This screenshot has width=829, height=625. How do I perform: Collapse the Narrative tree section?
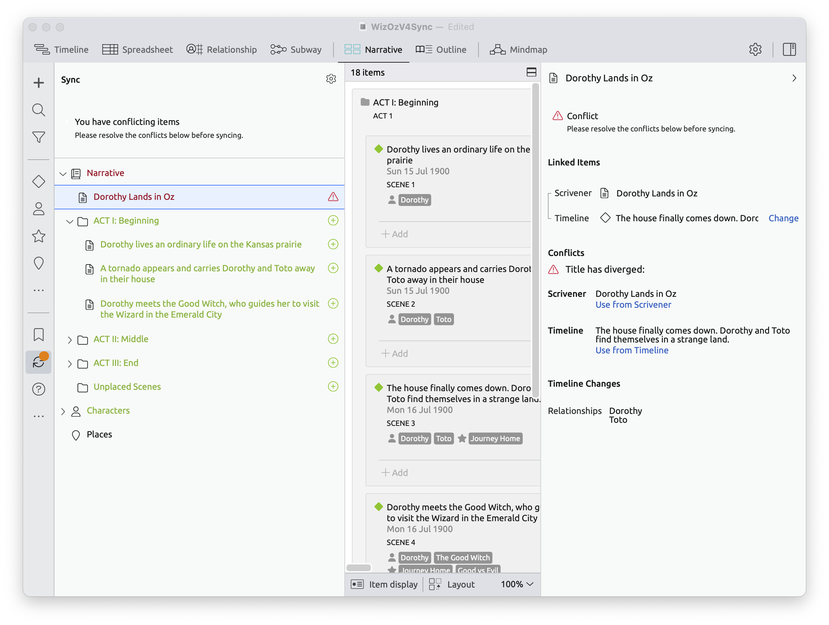click(63, 174)
